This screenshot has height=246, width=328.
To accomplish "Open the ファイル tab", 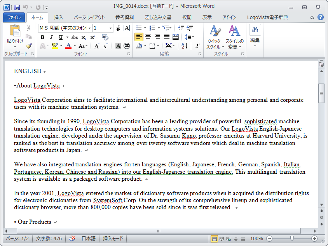I will [x=14, y=17].
